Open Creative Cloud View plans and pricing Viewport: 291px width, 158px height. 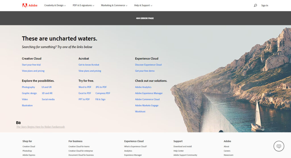[33, 71]
